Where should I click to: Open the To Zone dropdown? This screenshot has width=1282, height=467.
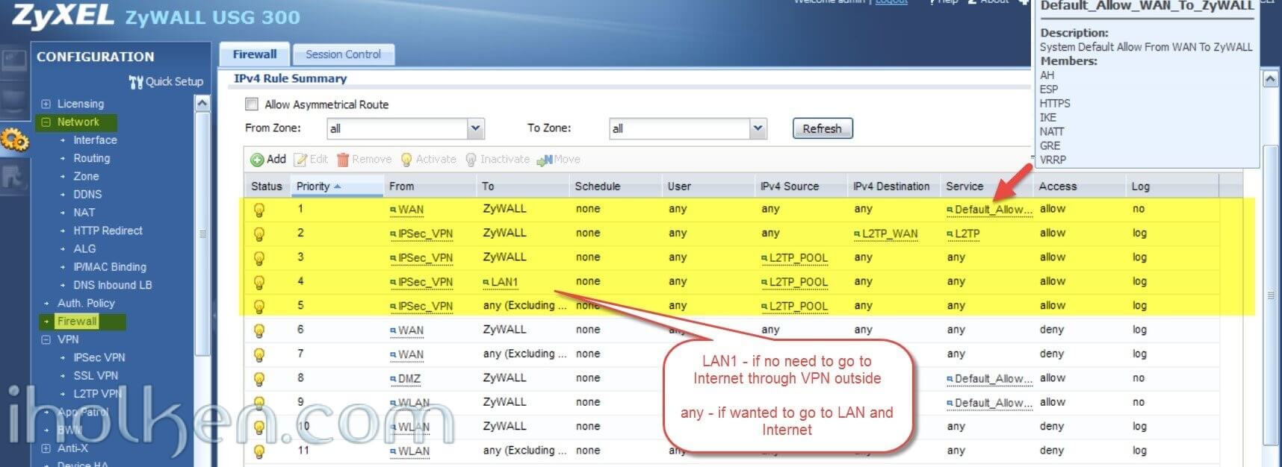pyautogui.click(x=758, y=128)
